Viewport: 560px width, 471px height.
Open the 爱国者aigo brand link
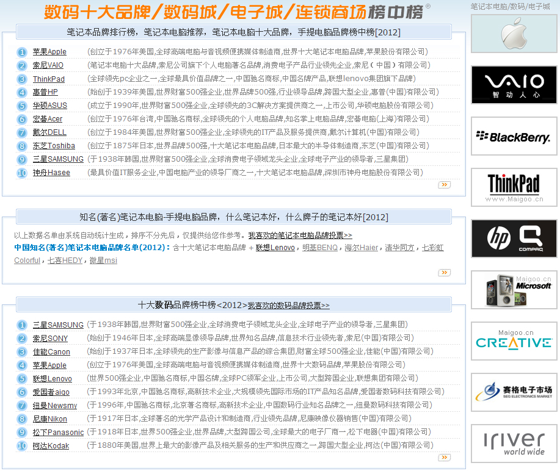(51, 392)
